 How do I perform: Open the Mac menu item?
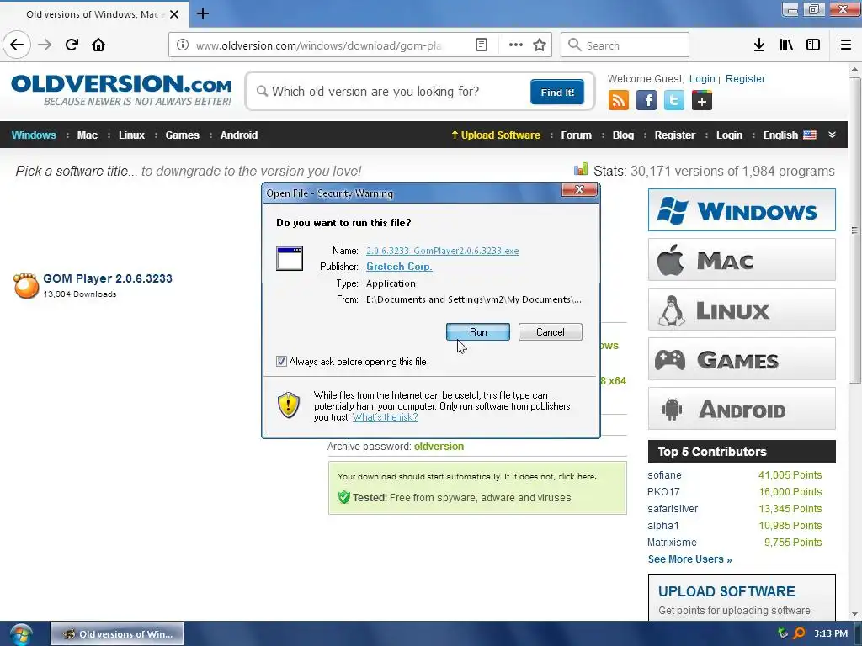88,135
